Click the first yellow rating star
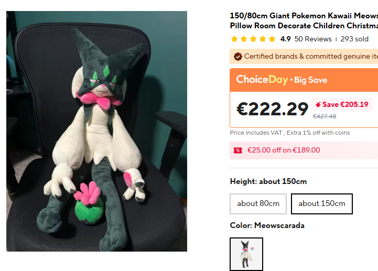The height and width of the screenshot is (271, 378). [234, 39]
